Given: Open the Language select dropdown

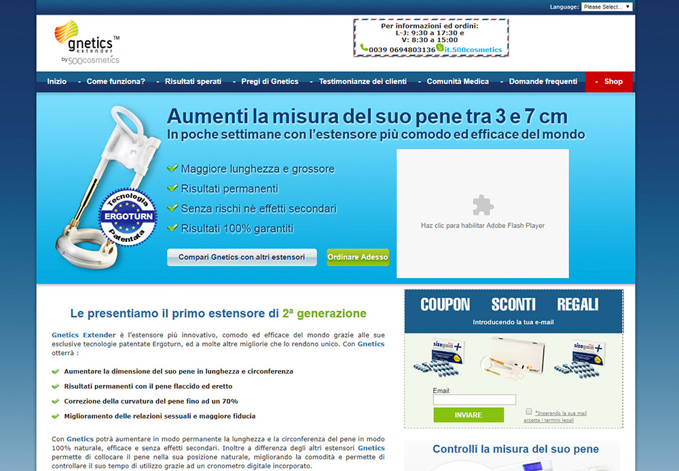Looking at the screenshot, I should 606,7.
